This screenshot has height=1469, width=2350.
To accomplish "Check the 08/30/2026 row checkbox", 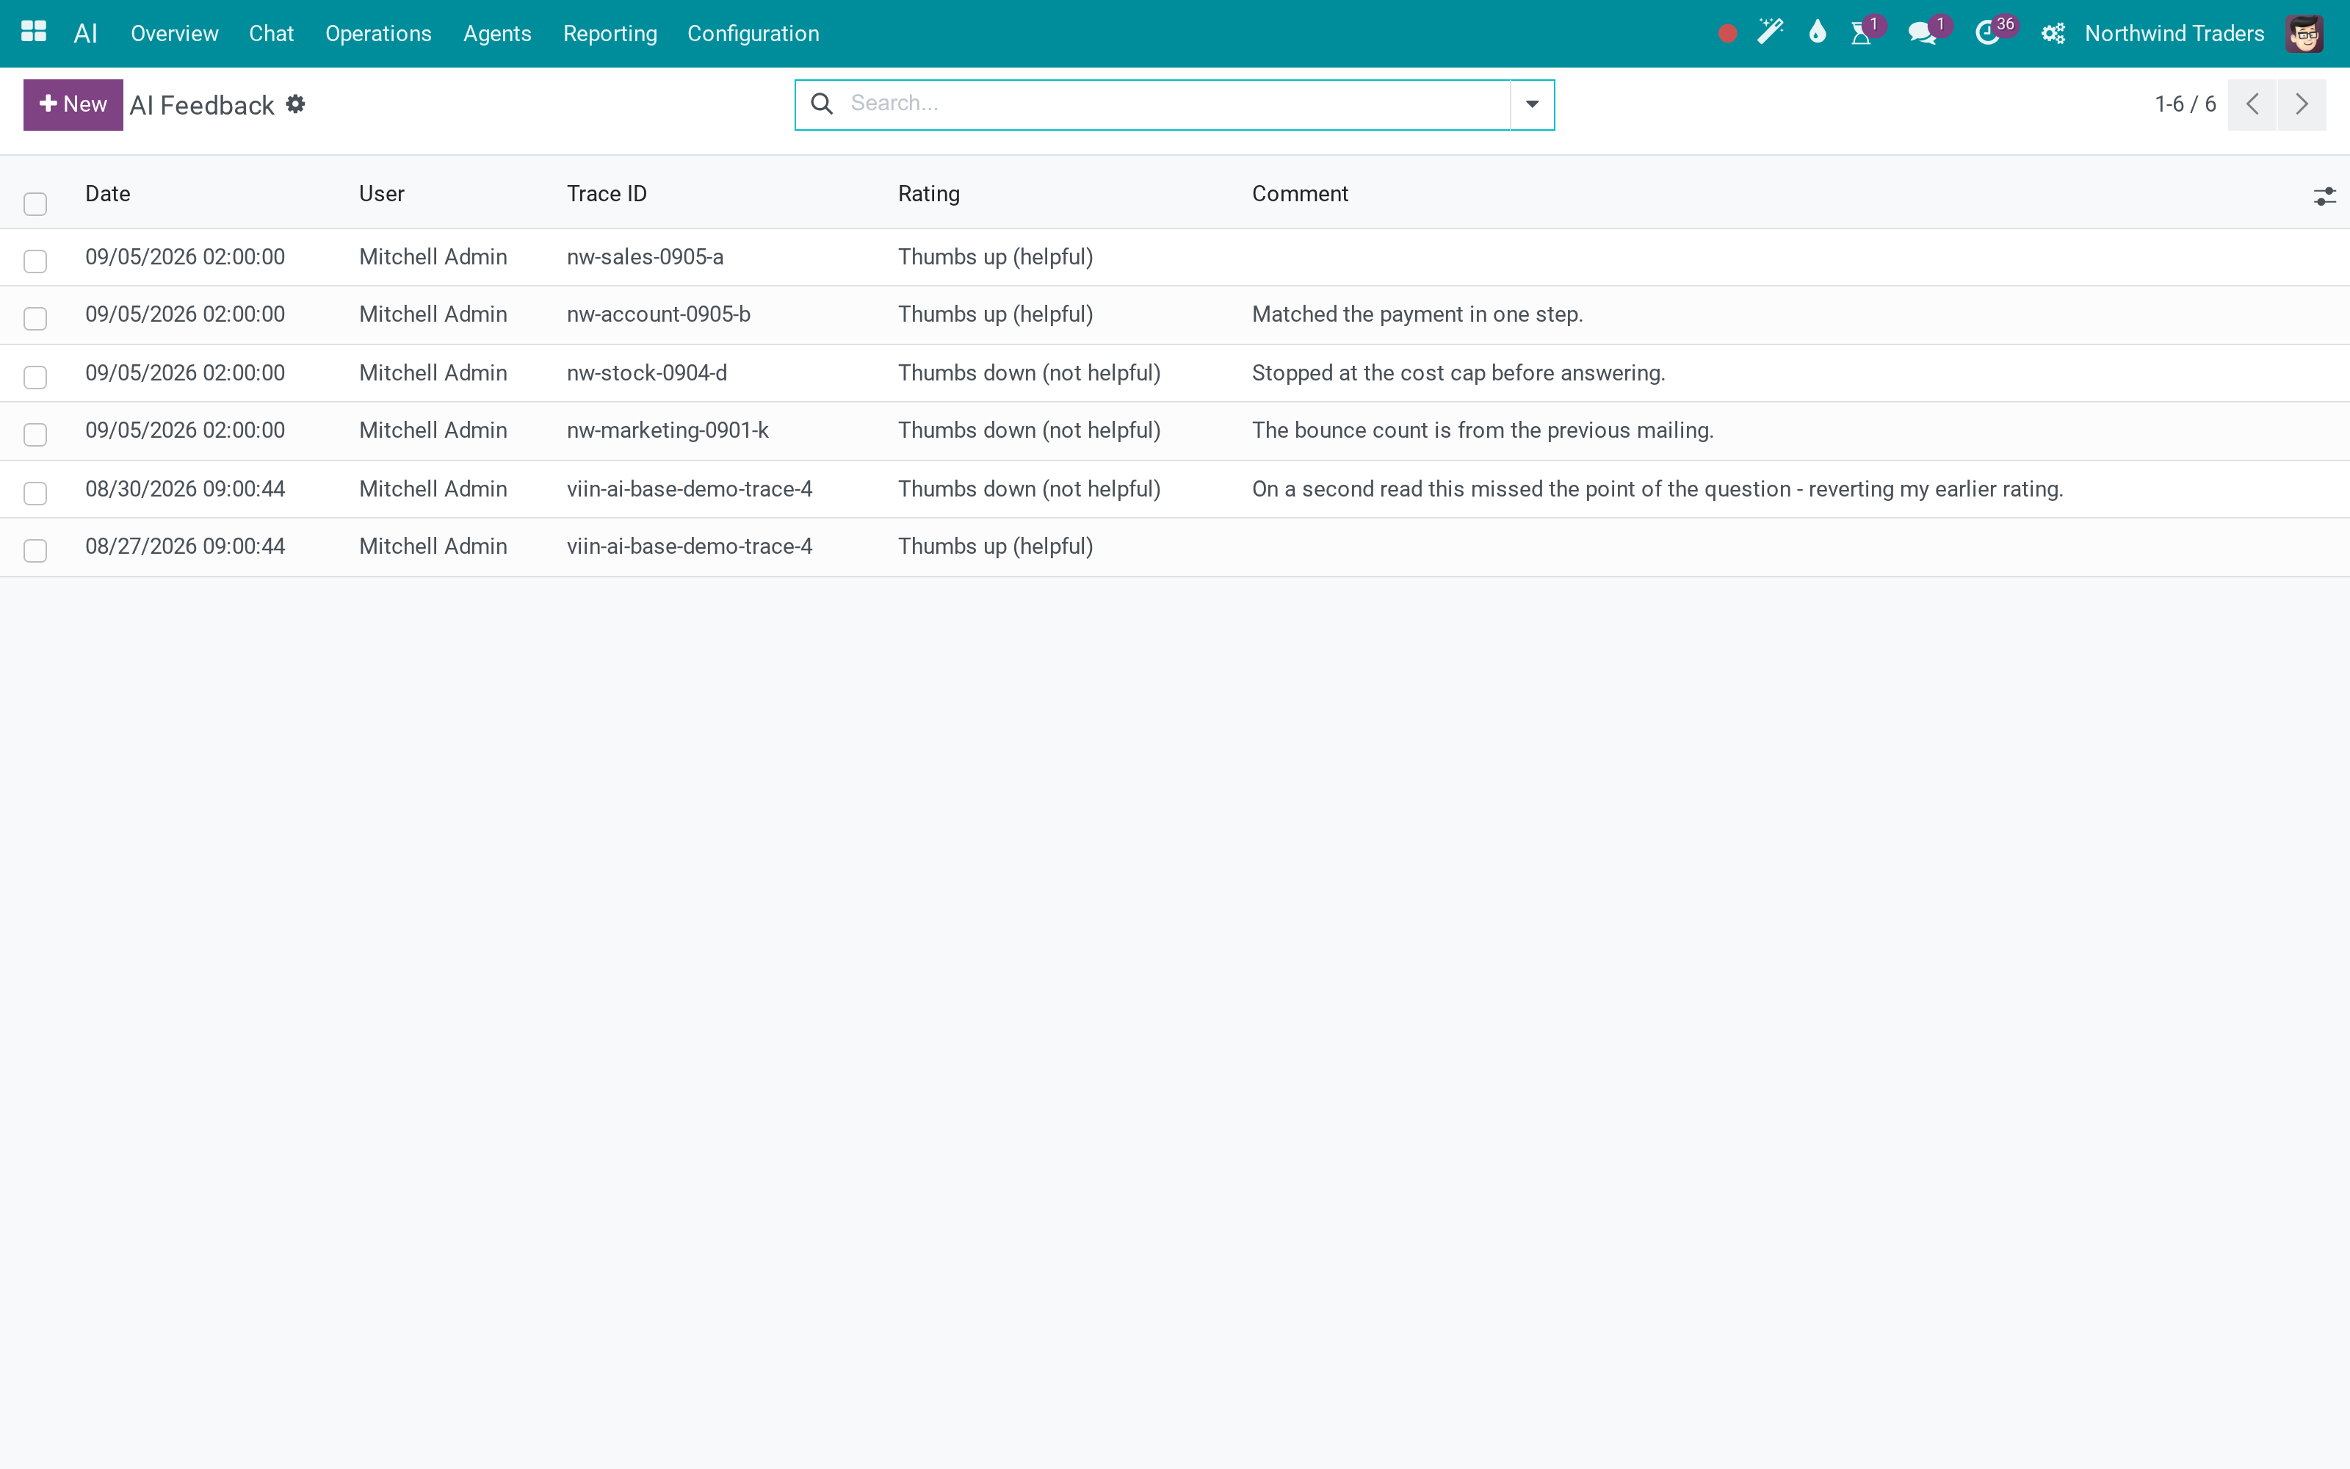I will tap(36, 493).
